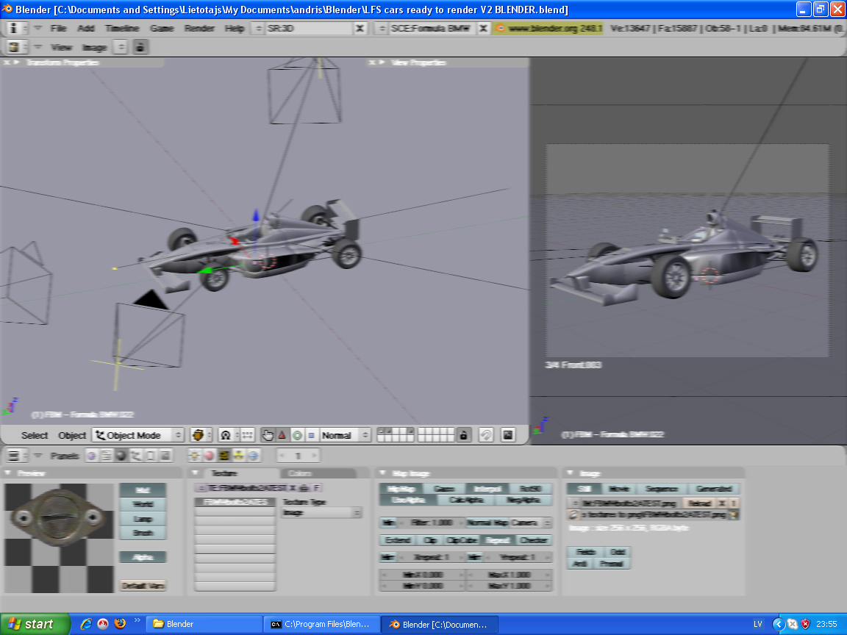
Task: Open the Help menu
Action: click(235, 28)
